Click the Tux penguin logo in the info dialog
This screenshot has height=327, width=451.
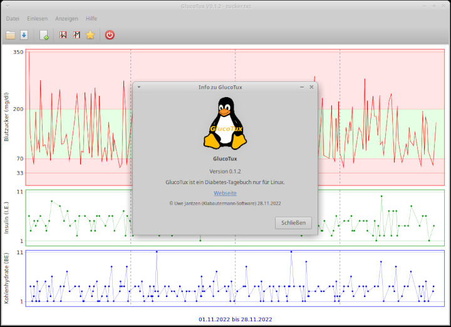click(225, 123)
